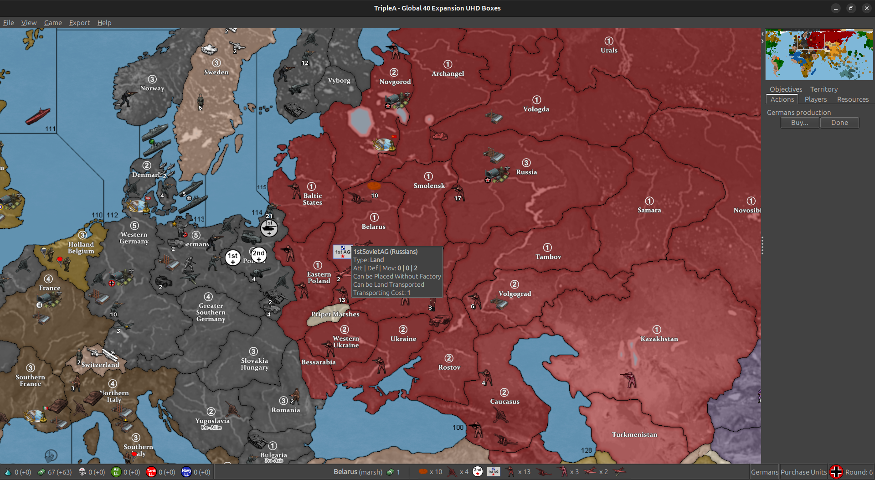
Task: Click the research flask icon in status bar
Action: coord(8,472)
